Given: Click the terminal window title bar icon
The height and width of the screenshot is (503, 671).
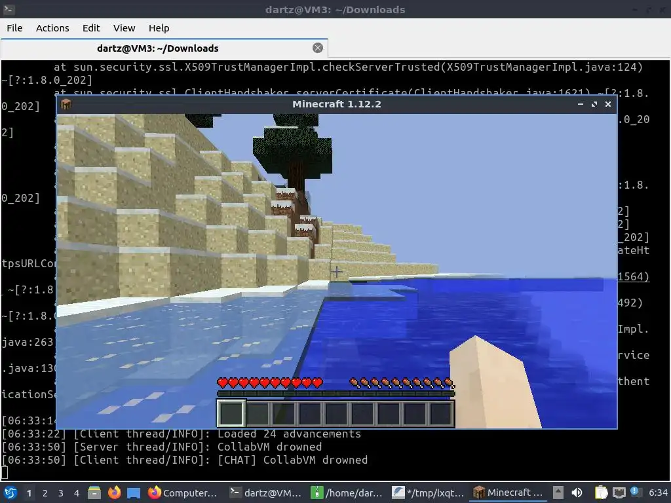Looking at the screenshot, I should [9, 9].
